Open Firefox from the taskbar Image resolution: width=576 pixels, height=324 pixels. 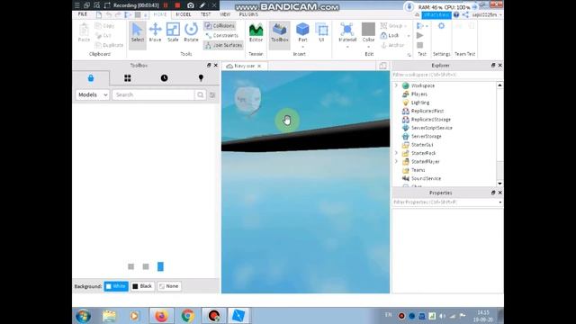161,316
